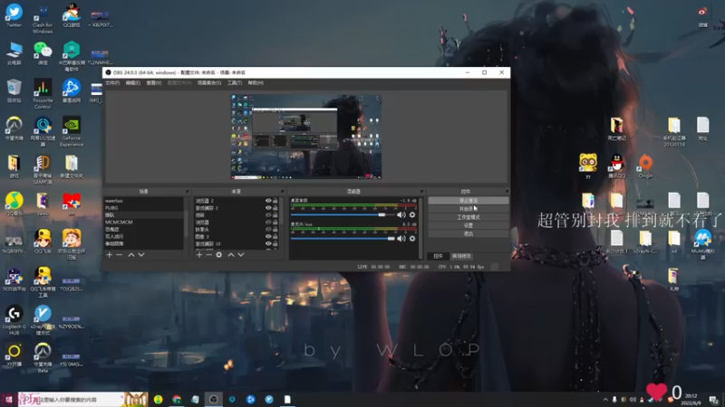Click the Chrome icon in taskbar
725x407 pixels.
pos(177,399)
